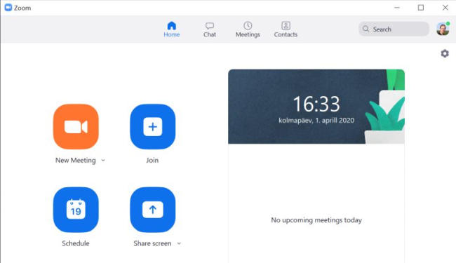This screenshot has height=263, width=456.
Task: Expand the New Meeting dropdown arrow
Action: click(x=103, y=160)
